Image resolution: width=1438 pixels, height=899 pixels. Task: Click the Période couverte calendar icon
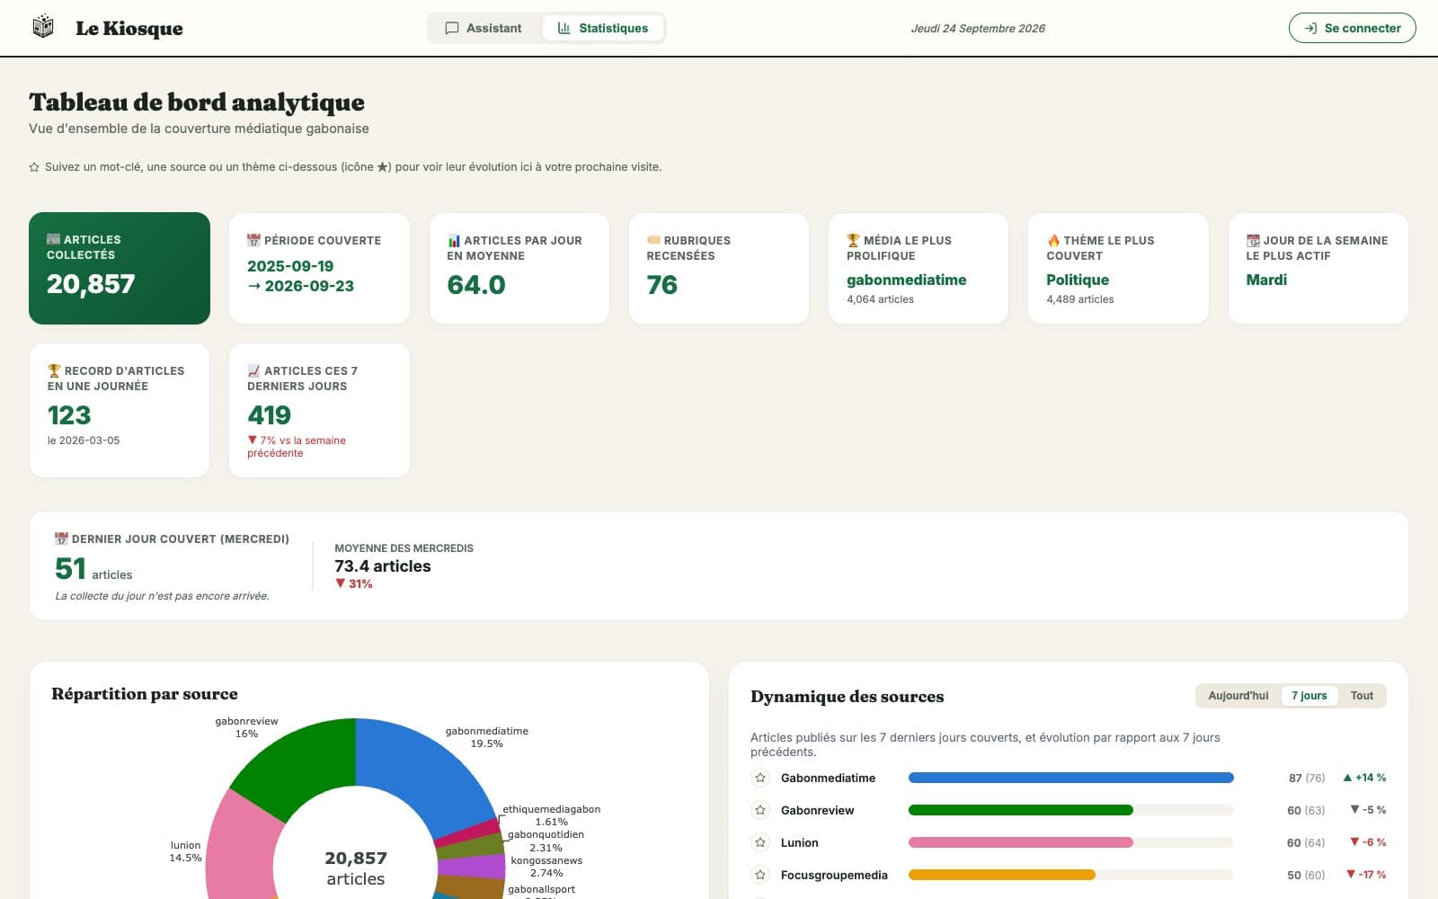click(253, 240)
